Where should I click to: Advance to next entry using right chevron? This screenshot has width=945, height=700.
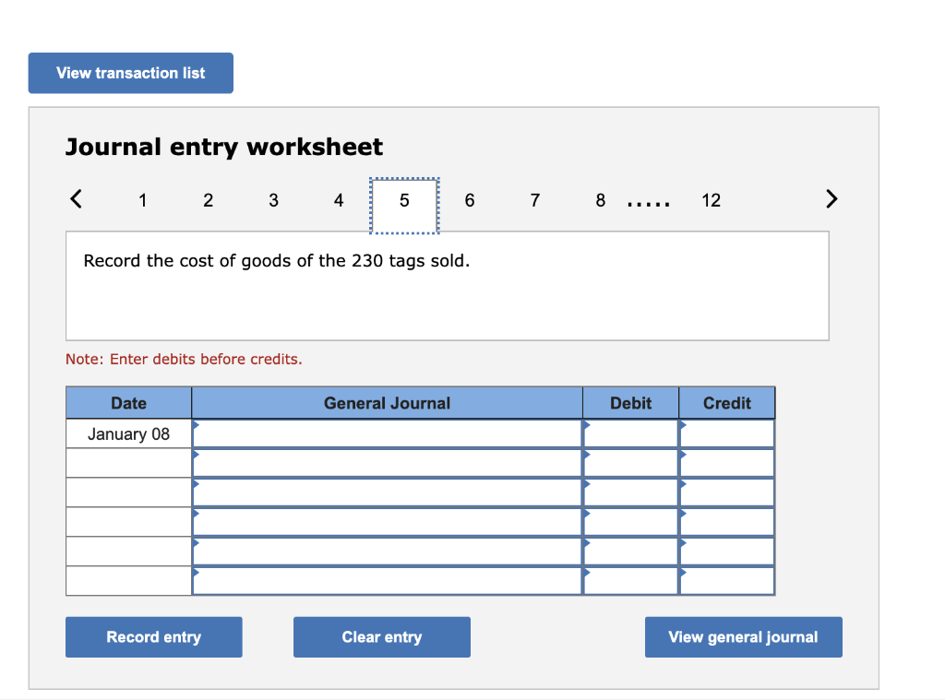coord(831,198)
